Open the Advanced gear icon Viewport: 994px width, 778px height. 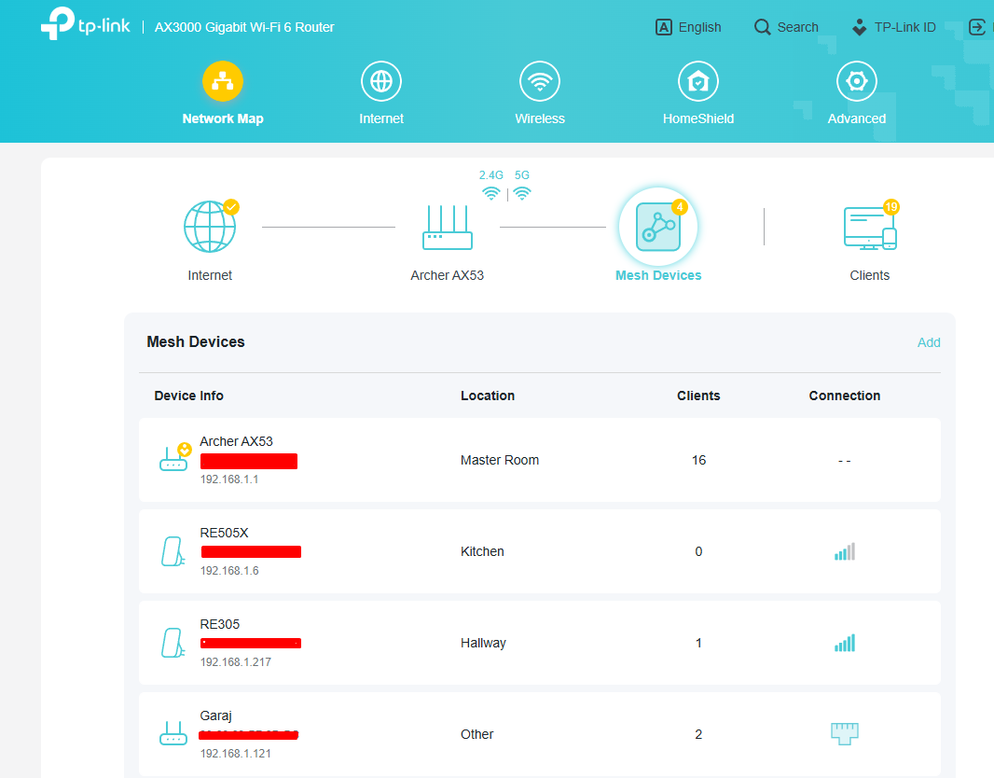tap(856, 81)
